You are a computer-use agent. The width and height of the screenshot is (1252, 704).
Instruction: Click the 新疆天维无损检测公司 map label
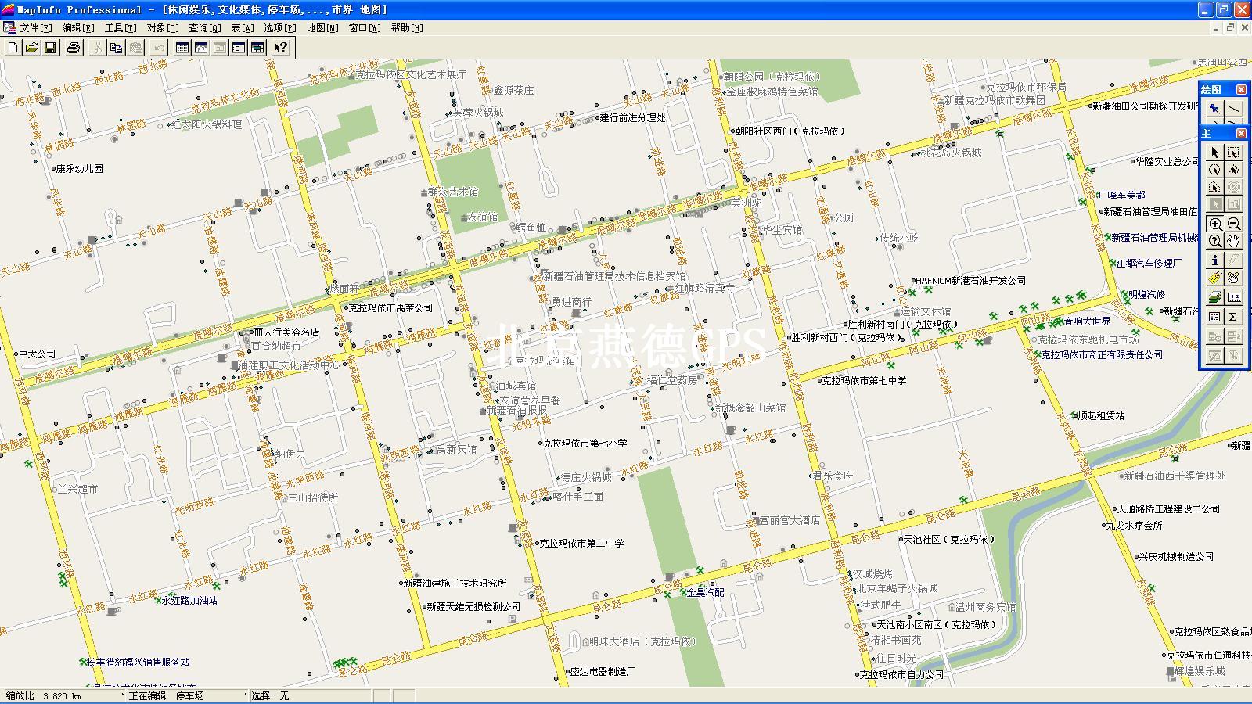coord(473,607)
